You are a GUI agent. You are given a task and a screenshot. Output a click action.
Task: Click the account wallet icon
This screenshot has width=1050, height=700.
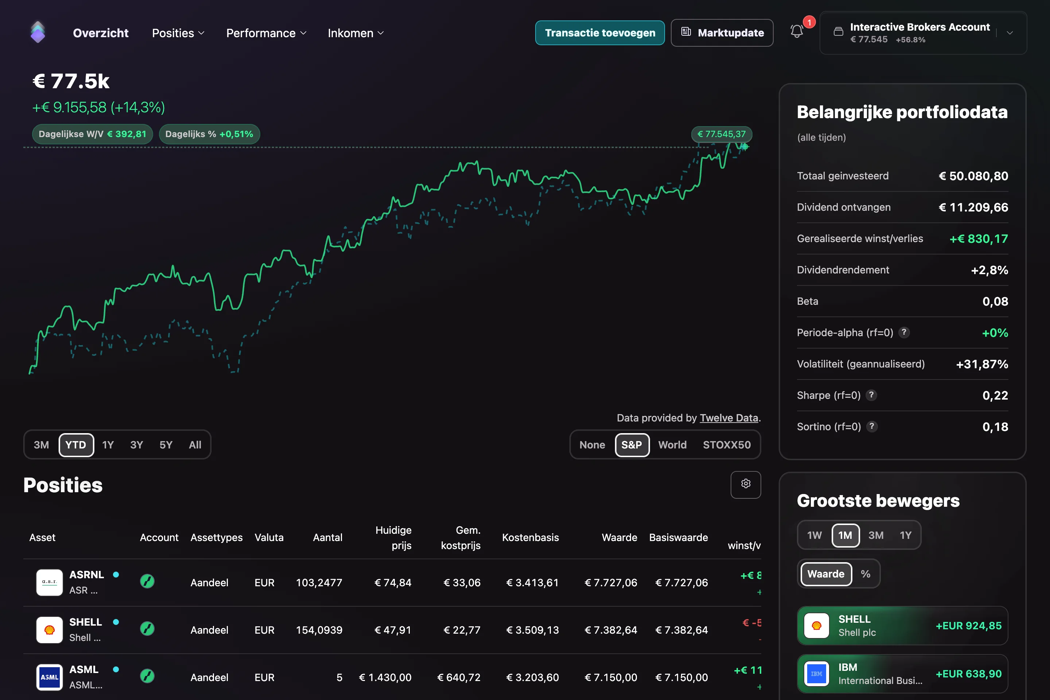coord(839,32)
